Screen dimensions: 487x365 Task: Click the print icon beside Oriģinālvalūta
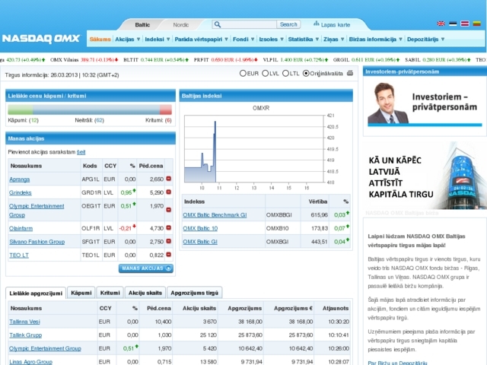349,74
